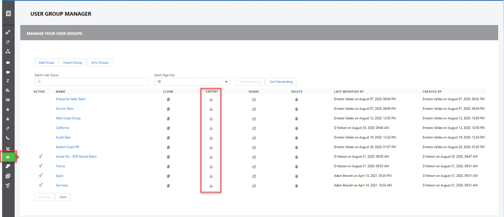Screen dimensions: 504x217
Task: Open the Eastern Coast RR link
Action: pyautogui.click(x=68, y=147)
